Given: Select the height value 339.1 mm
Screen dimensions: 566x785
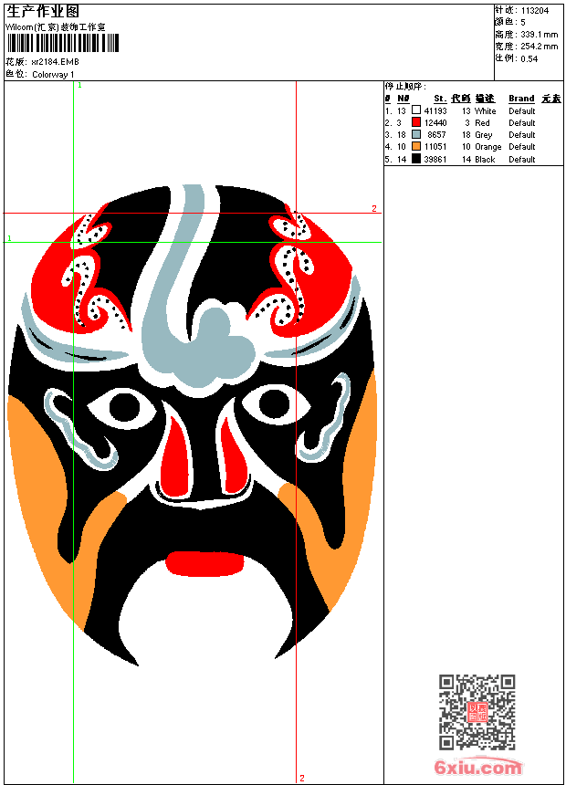Looking at the screenshot, I should coord(539,35).
